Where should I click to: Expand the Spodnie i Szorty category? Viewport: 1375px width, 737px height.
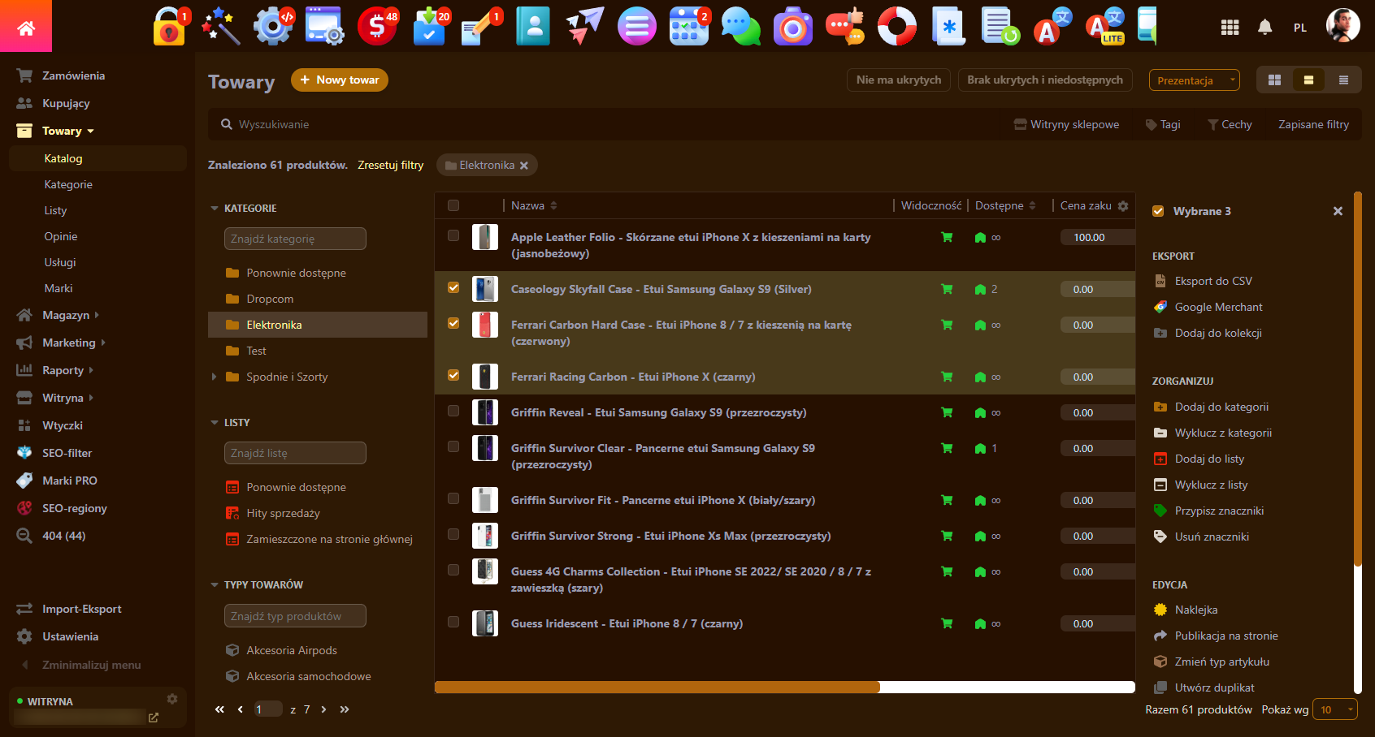pos(214,377)
